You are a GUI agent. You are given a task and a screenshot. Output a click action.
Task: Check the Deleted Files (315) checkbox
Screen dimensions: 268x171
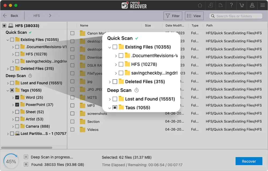click(x=12, y=69)
